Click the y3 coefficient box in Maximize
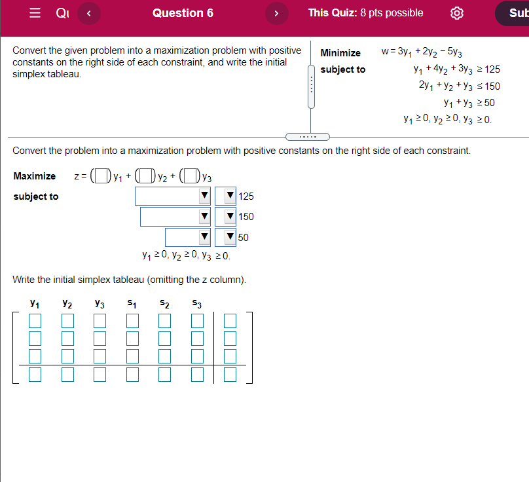 pos(191,176)
